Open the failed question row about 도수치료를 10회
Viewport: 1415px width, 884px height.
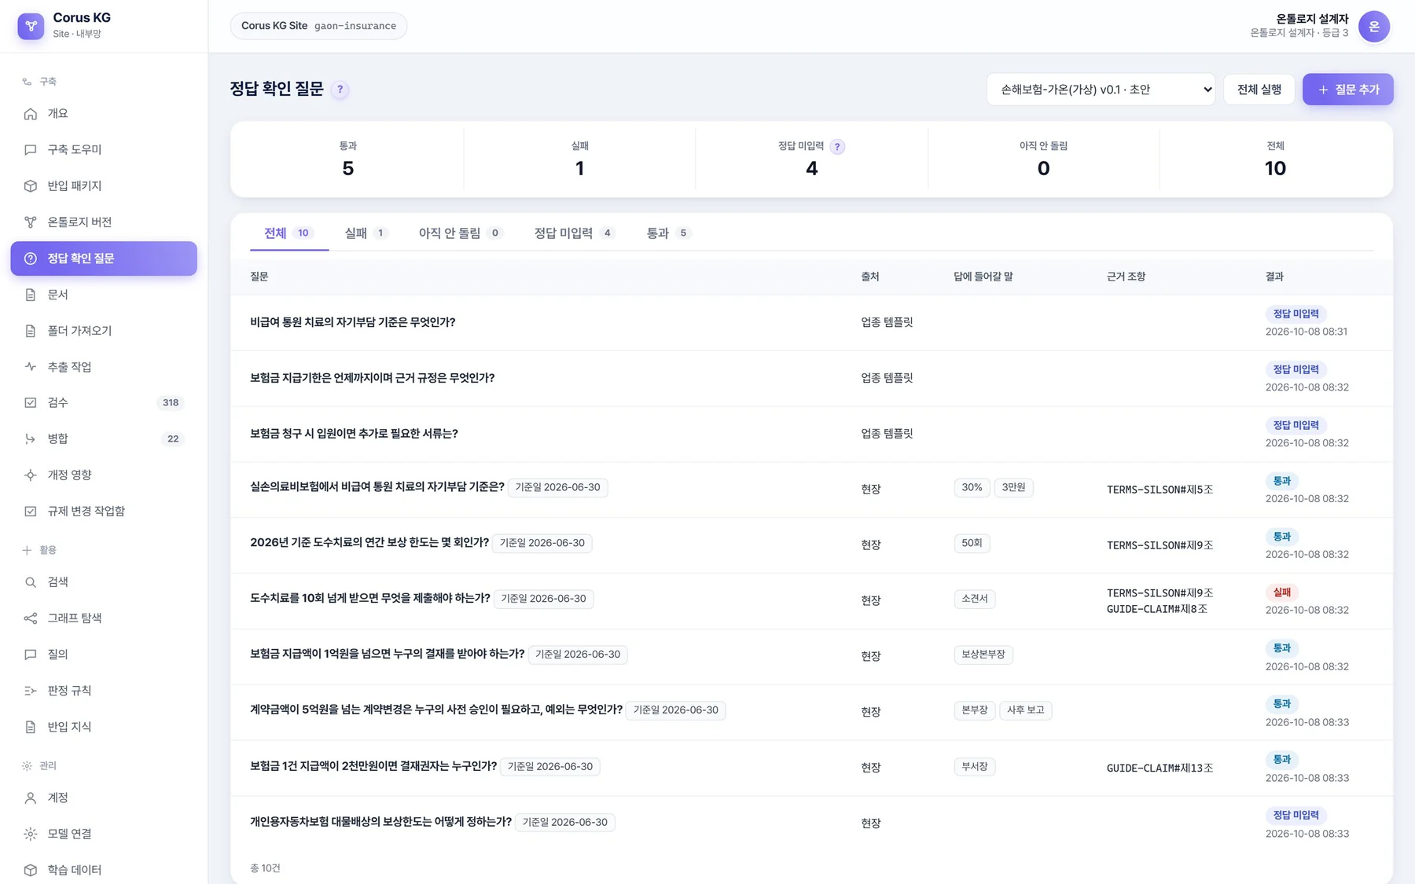(811, 601)
